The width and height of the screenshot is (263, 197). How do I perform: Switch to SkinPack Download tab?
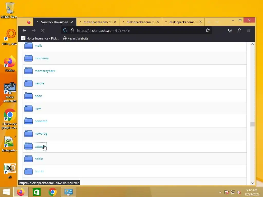pos(55,22)
